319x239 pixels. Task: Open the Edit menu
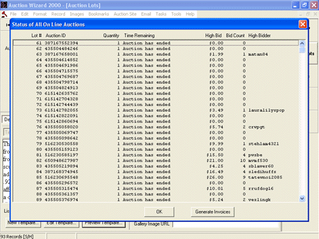point(25,14)
